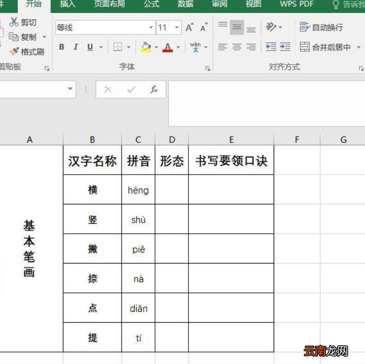365x364 pixels.
Task: Expand the Name Box dropdown arrow
Action: tap(70, 89)
